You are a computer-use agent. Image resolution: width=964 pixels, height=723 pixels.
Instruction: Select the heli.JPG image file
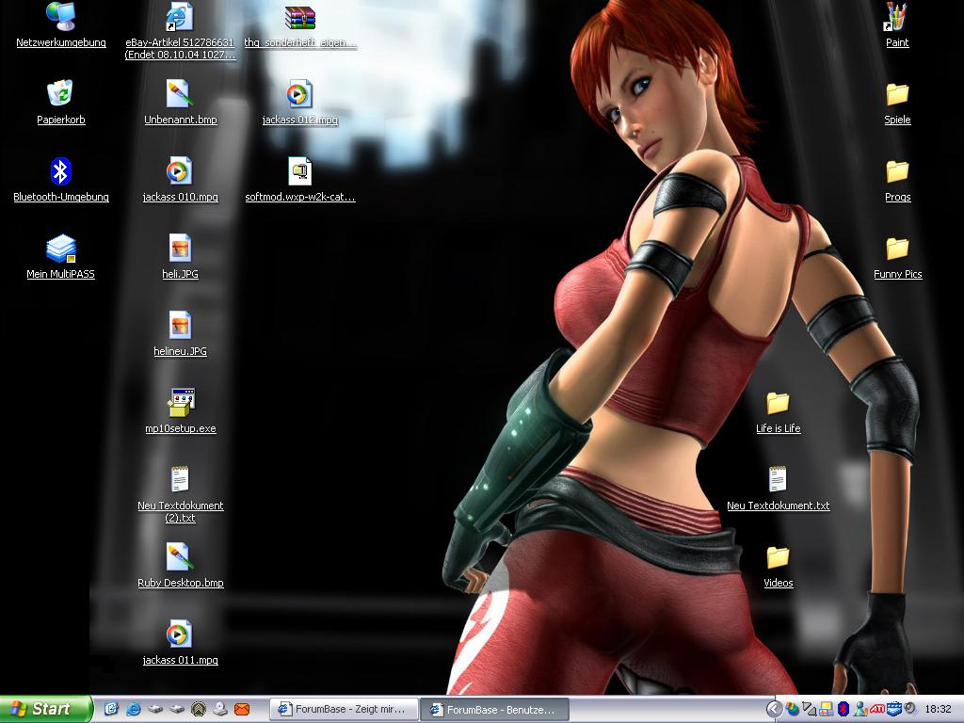(x=180, y=249)
